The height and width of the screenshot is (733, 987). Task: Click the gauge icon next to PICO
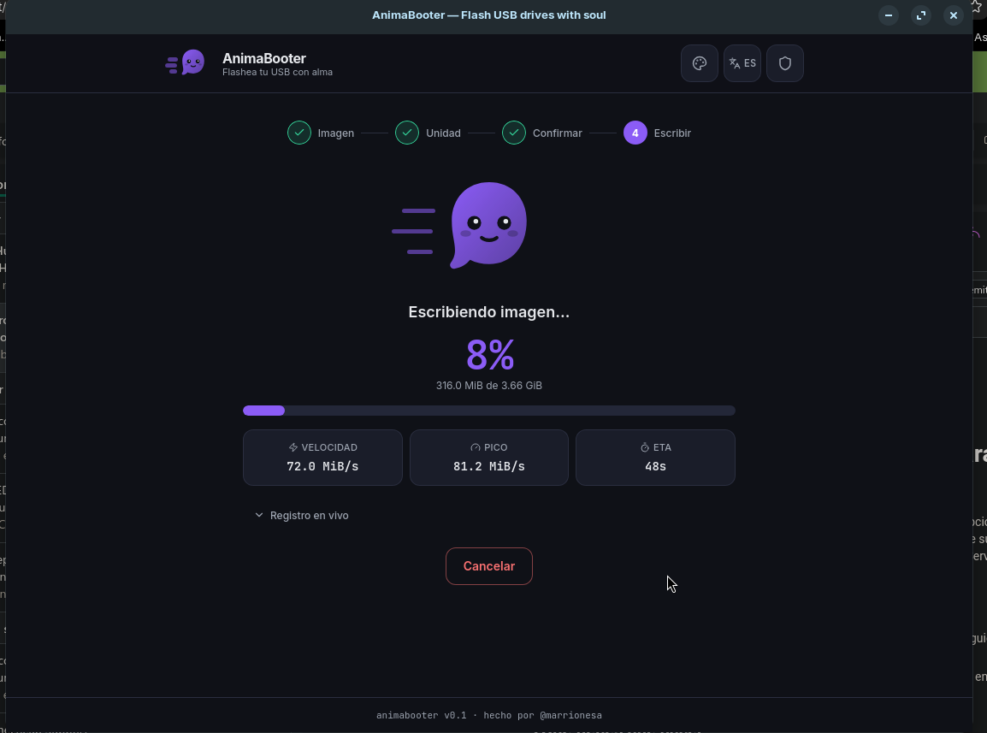476,447
